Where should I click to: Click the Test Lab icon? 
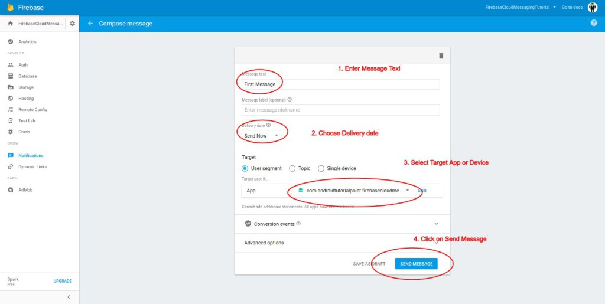(x=11, y=120)
